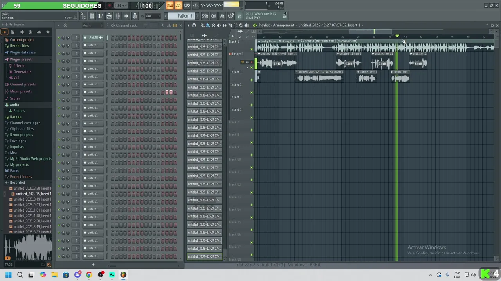Toggle the Track 1 mute LED
The height and width of the screenshot is (281, 501).
coord(252,49)
